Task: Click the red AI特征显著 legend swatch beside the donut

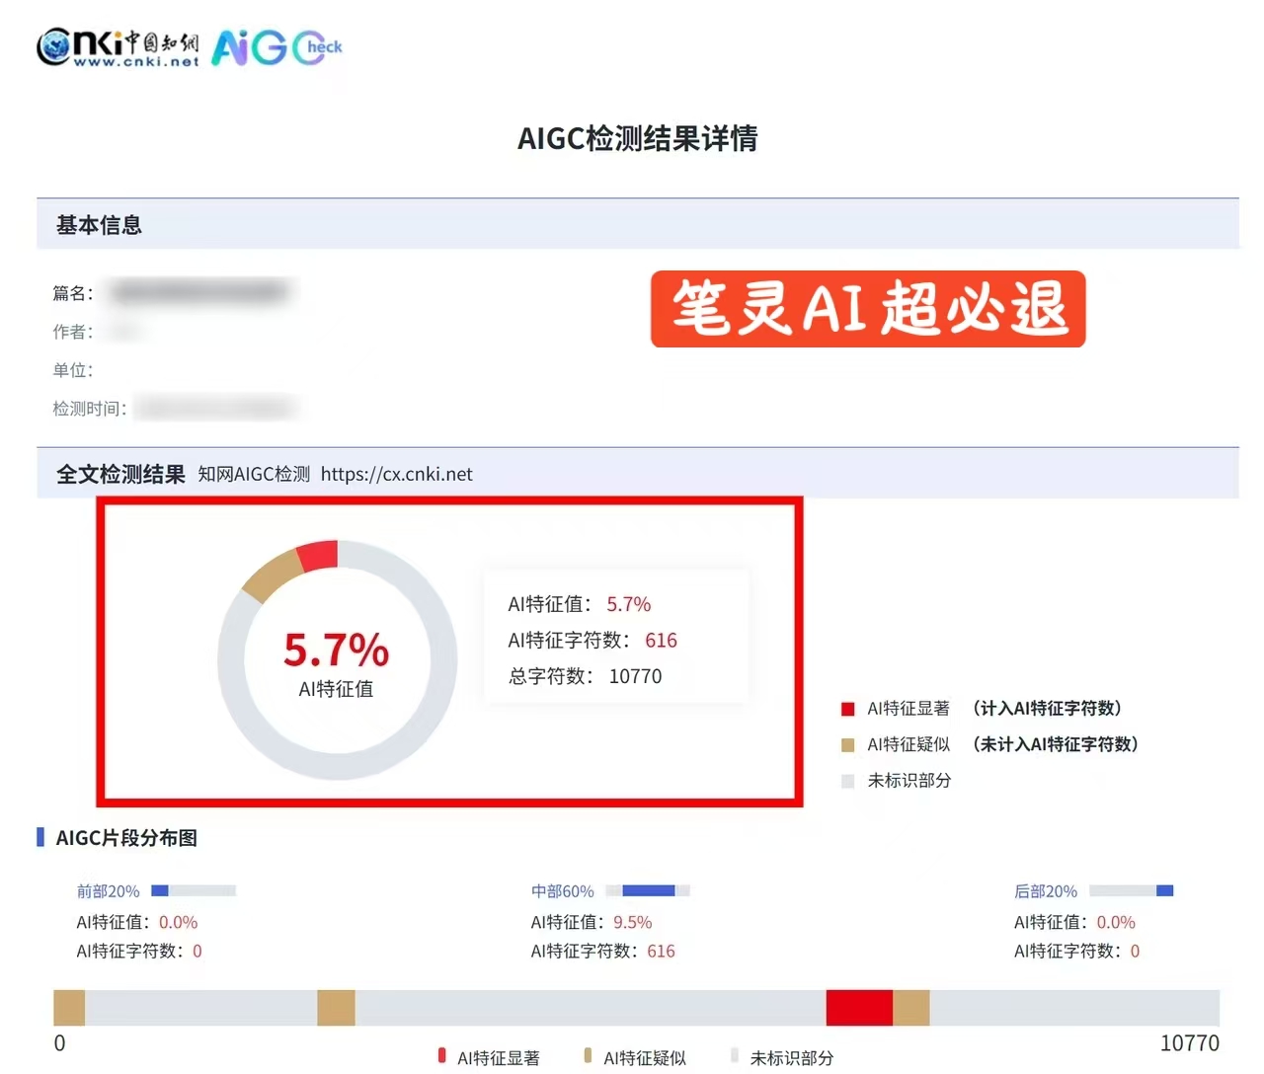Action: point(847,709)
